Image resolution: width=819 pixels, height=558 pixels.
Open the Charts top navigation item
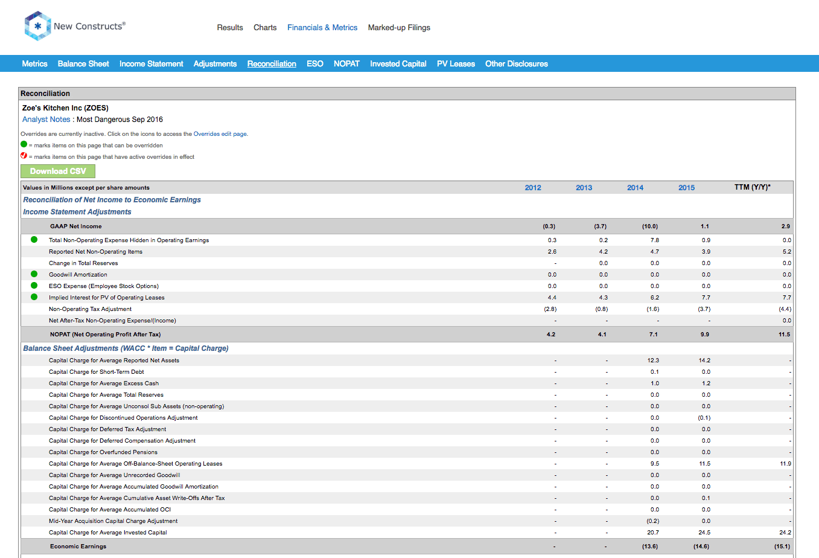coord(265,28)
